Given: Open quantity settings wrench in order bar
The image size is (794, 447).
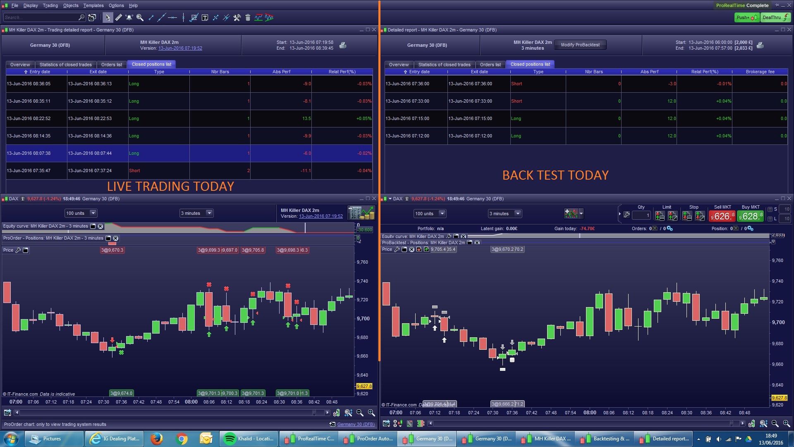Looking at the screenshot, I should [627, 215].
